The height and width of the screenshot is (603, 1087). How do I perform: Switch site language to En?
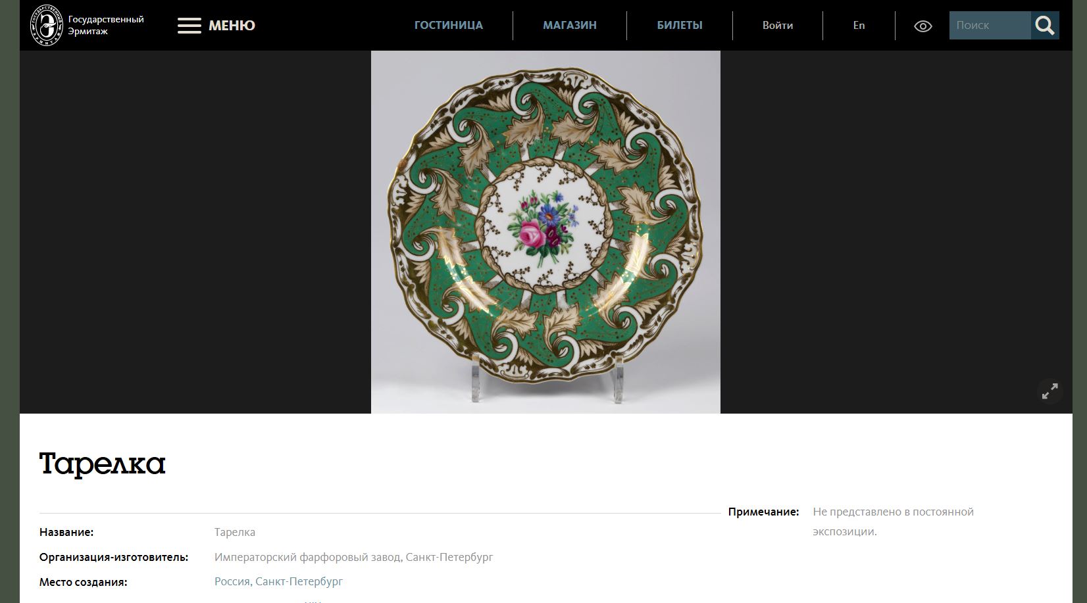coord(859,26)
